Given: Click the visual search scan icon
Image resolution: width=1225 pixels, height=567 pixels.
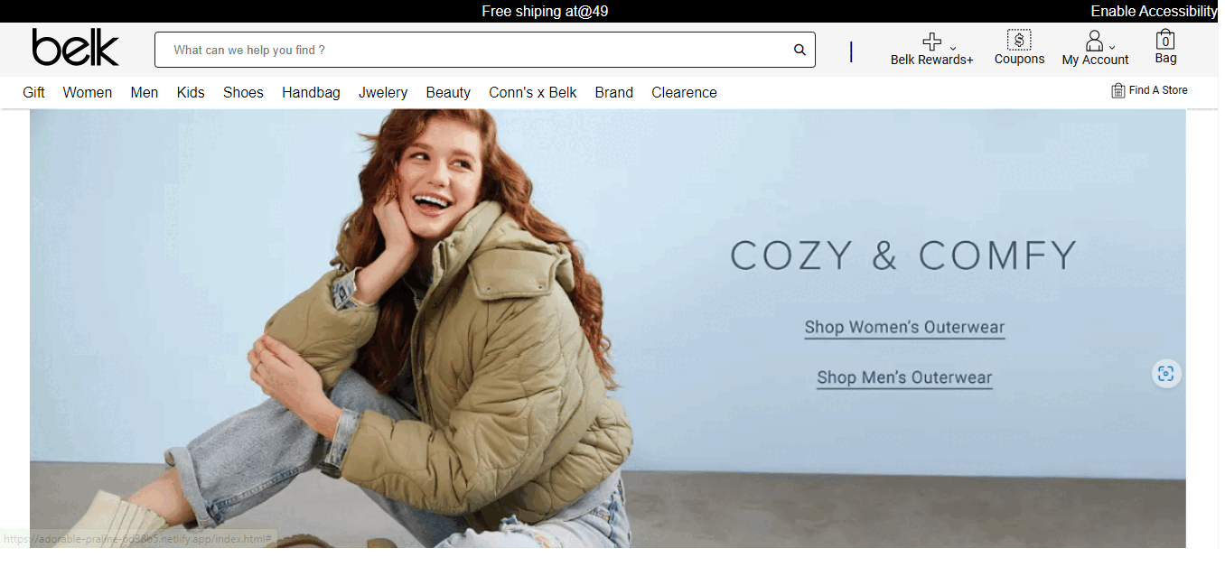Looking at the screenshot, I should 1166,374.
